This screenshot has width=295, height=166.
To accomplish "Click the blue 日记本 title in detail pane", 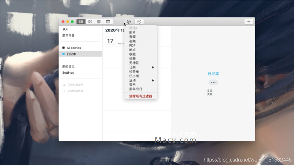I will 213,74.
